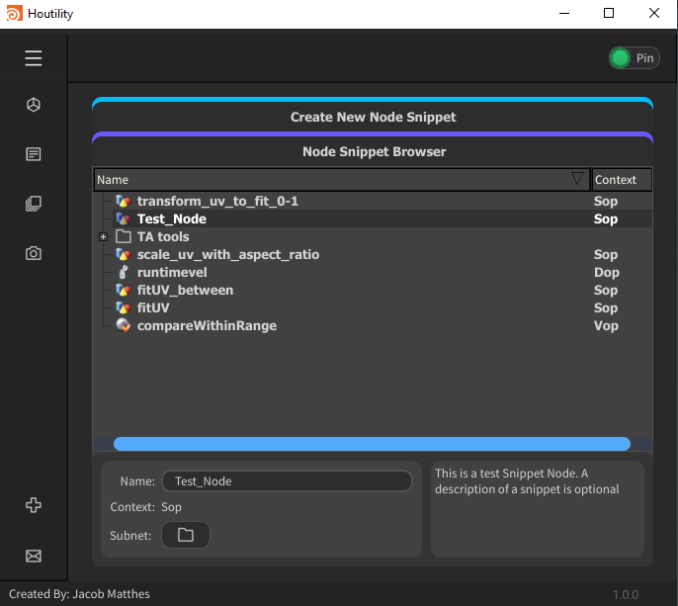Click the Sop icon beside scale_uv_with_aspect_ratio
678x606 pixels.
(124, 254)
